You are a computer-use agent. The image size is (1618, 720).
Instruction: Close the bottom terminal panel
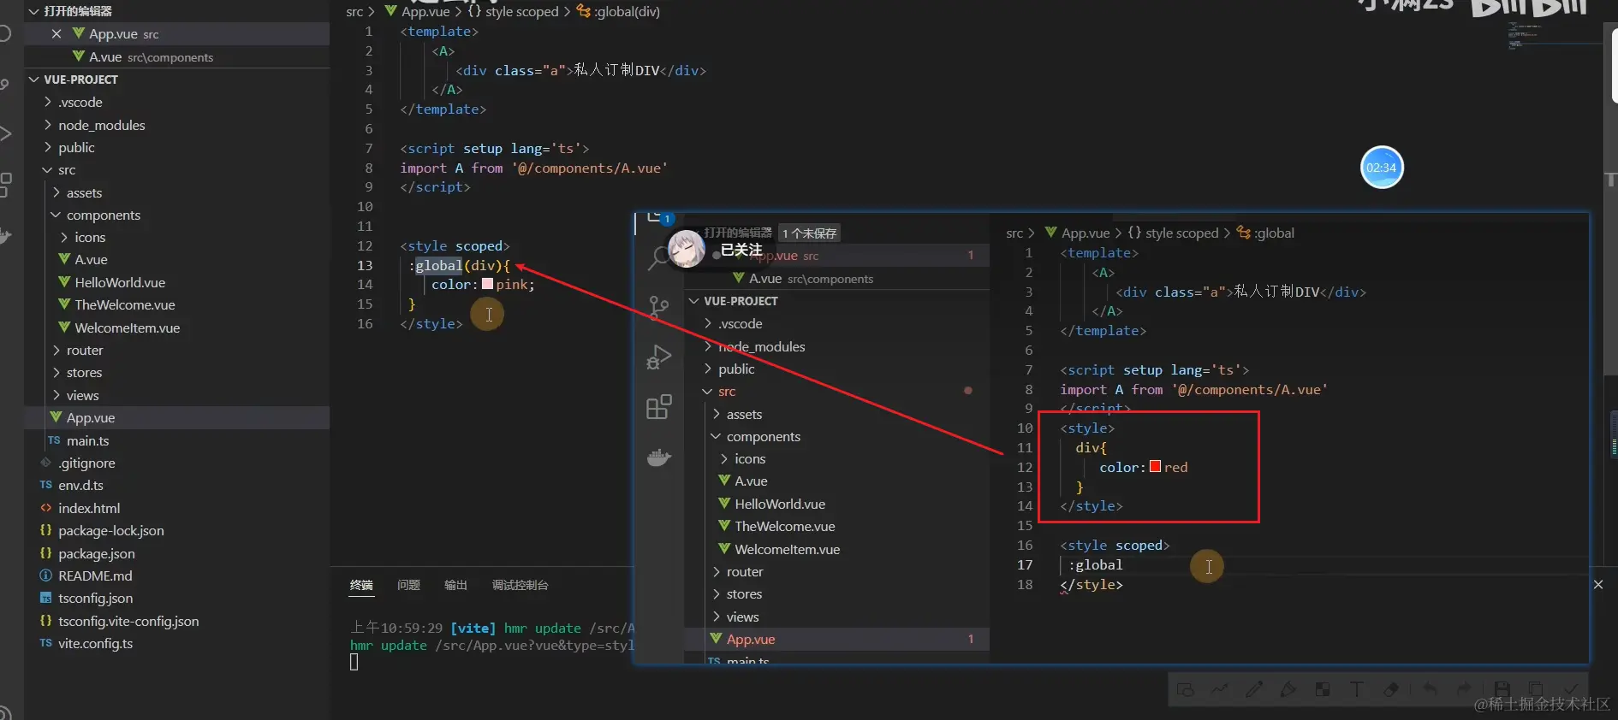pos(1598,585)
